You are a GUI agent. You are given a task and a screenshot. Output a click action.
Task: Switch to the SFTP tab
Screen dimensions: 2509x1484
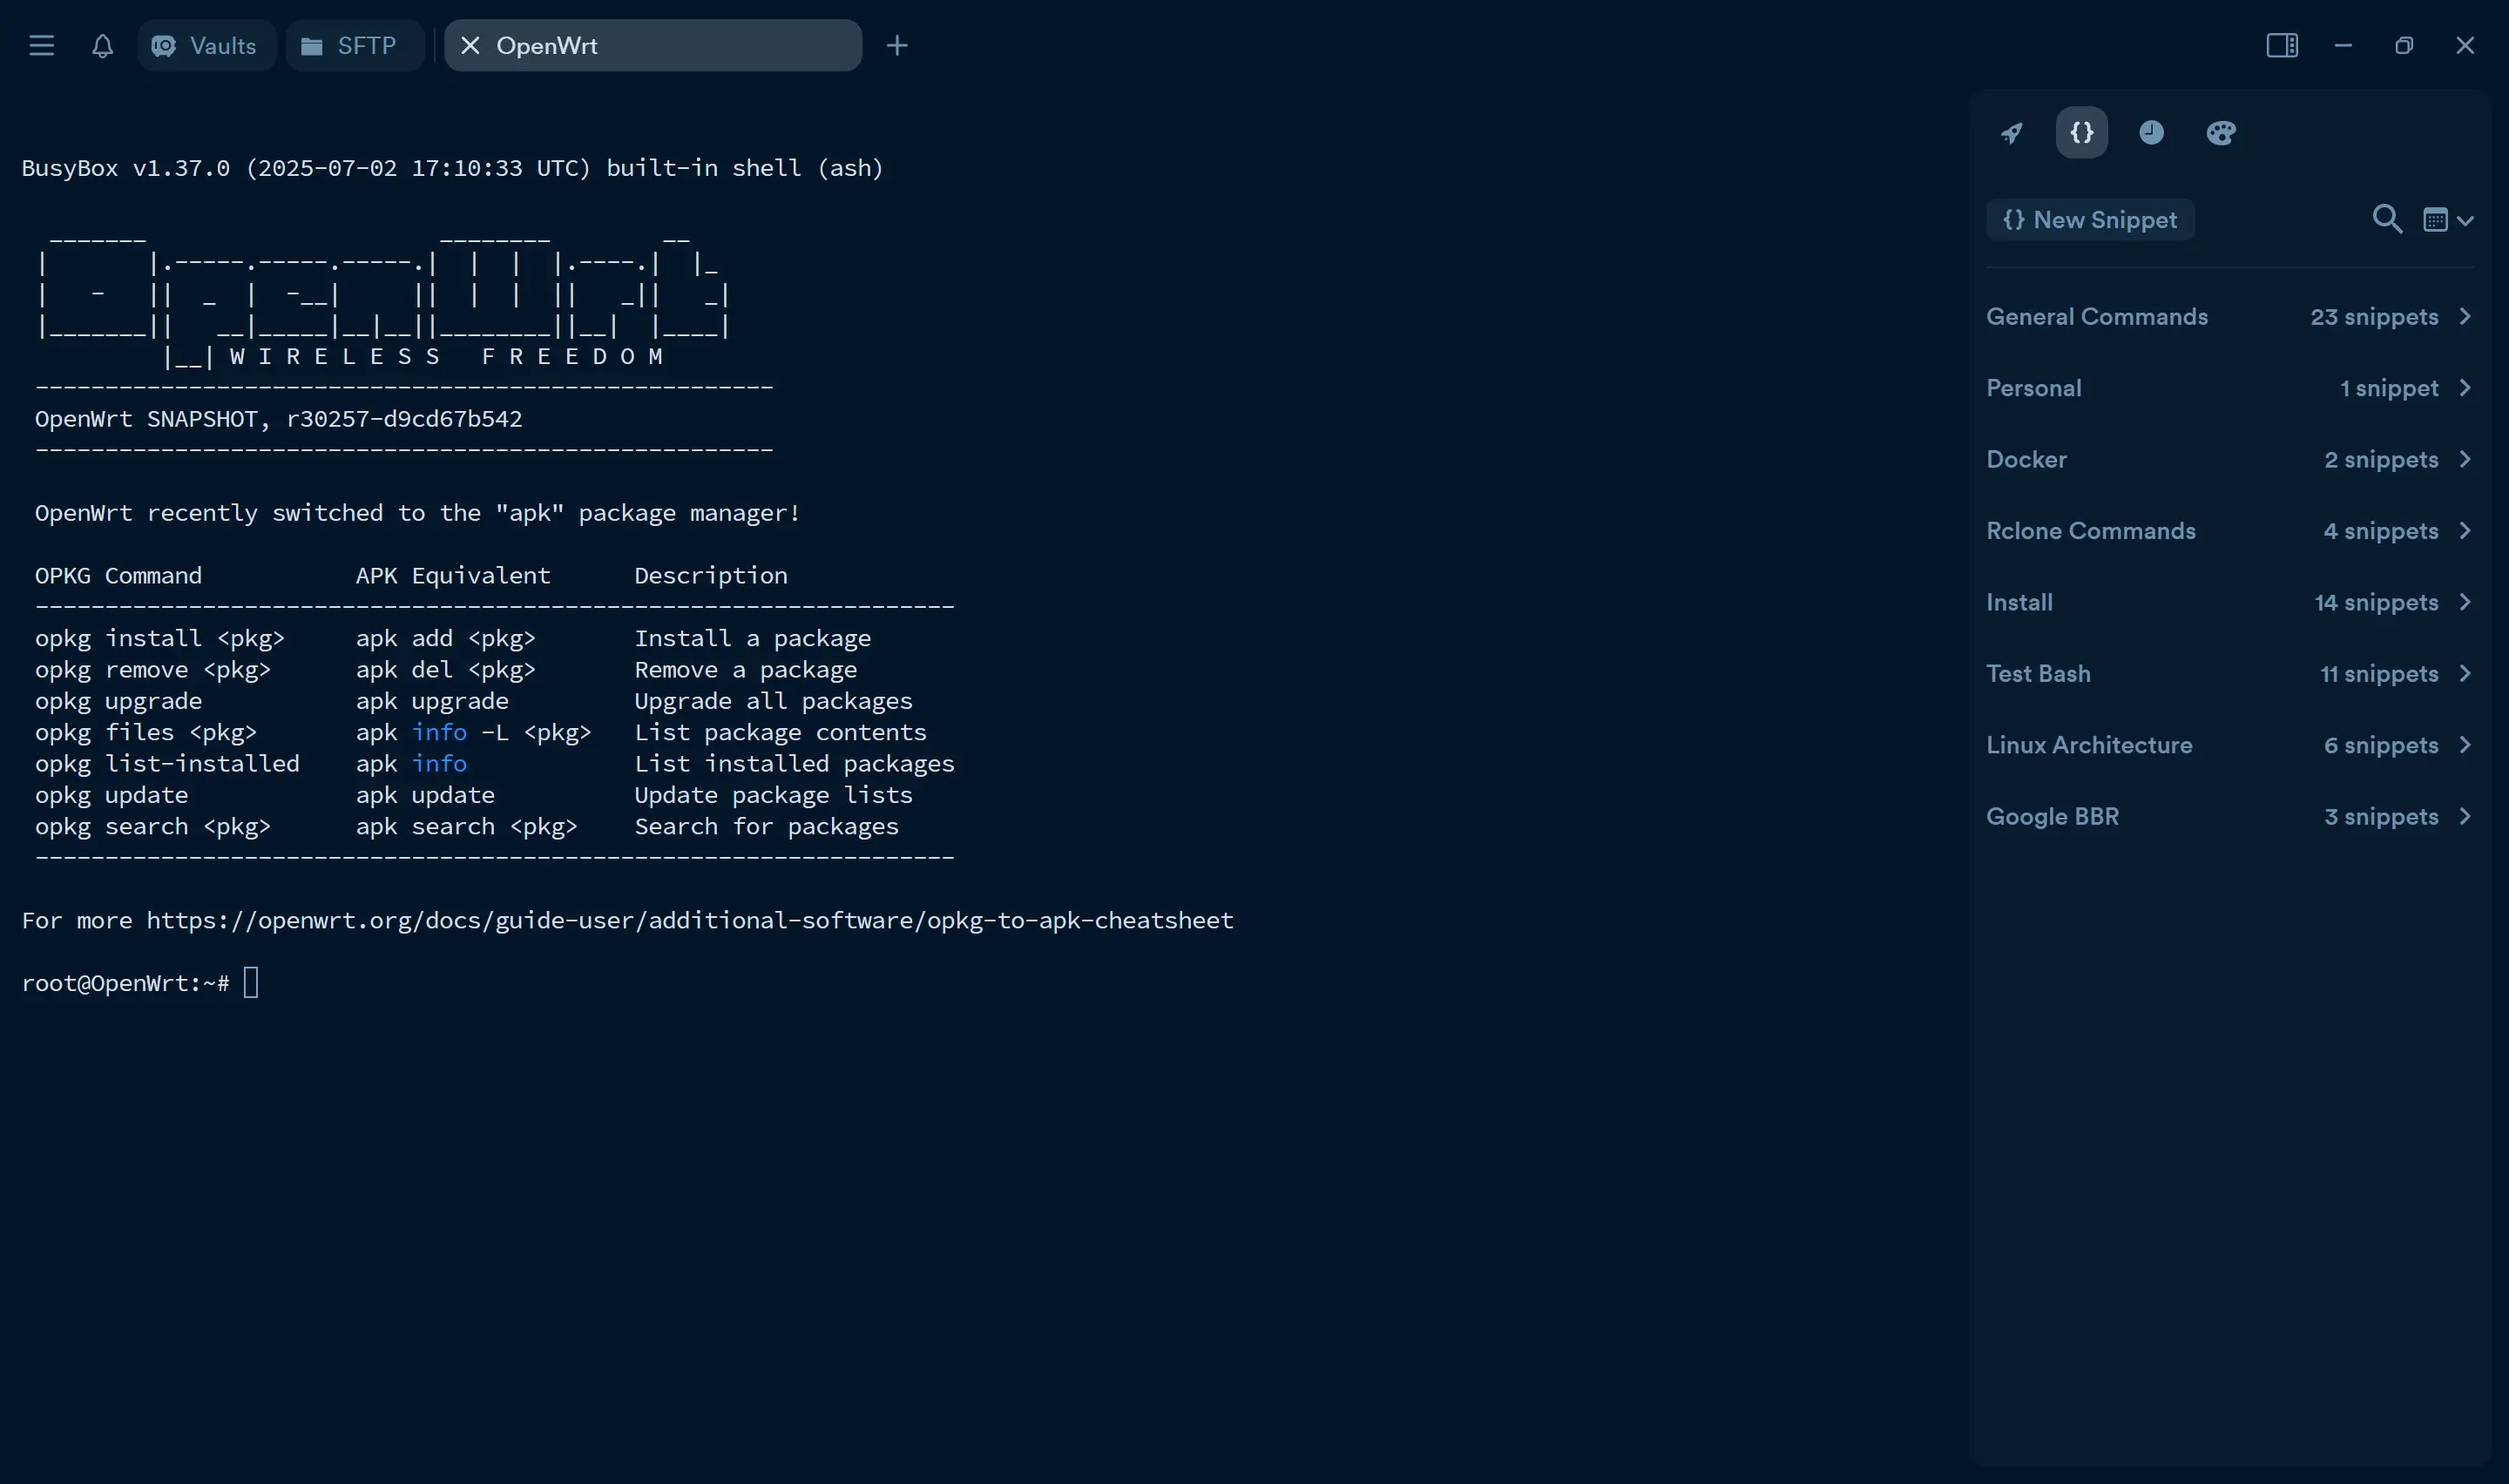pyautogui.click(x=355, y=45)
